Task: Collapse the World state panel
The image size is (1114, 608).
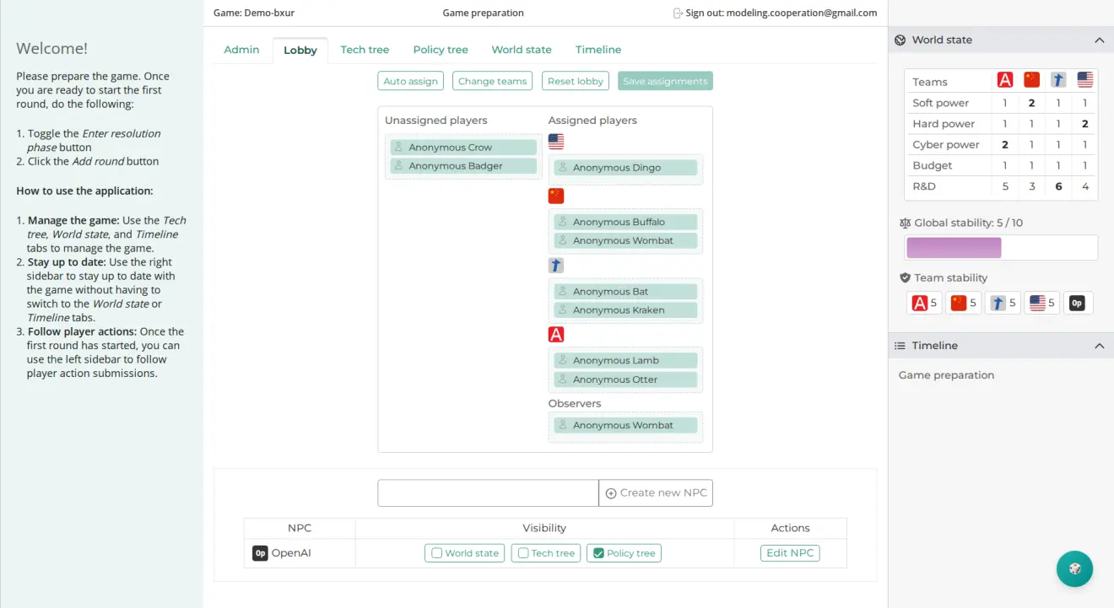Action: [1099, 40]
